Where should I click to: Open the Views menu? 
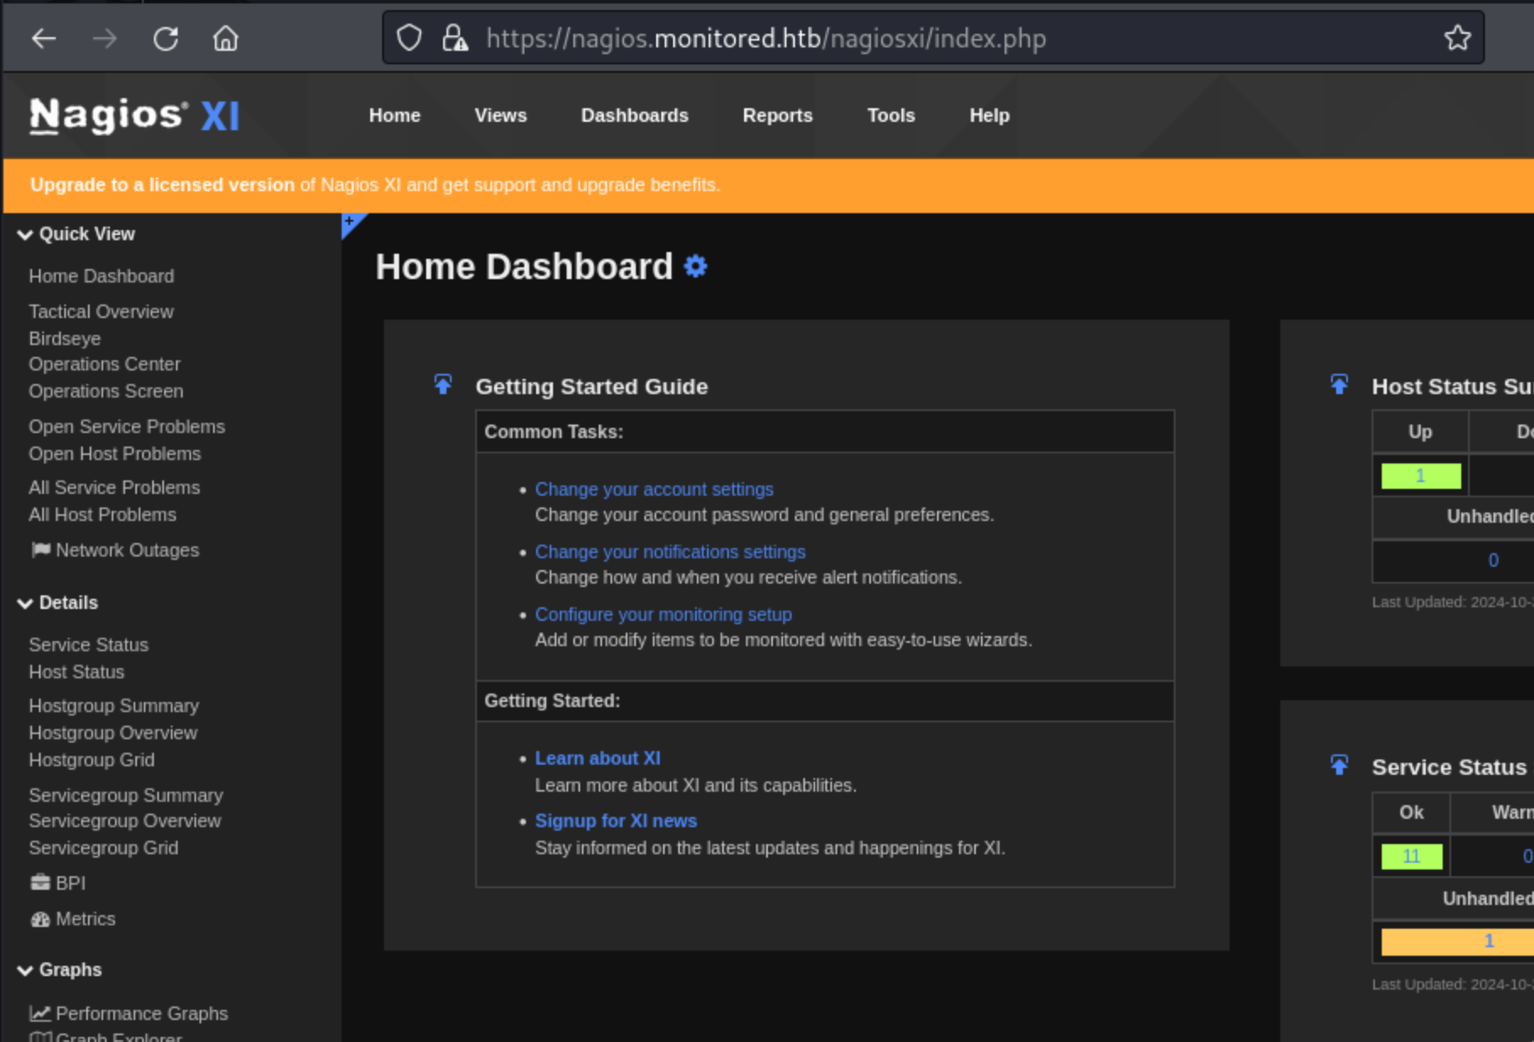click(501, 116)
